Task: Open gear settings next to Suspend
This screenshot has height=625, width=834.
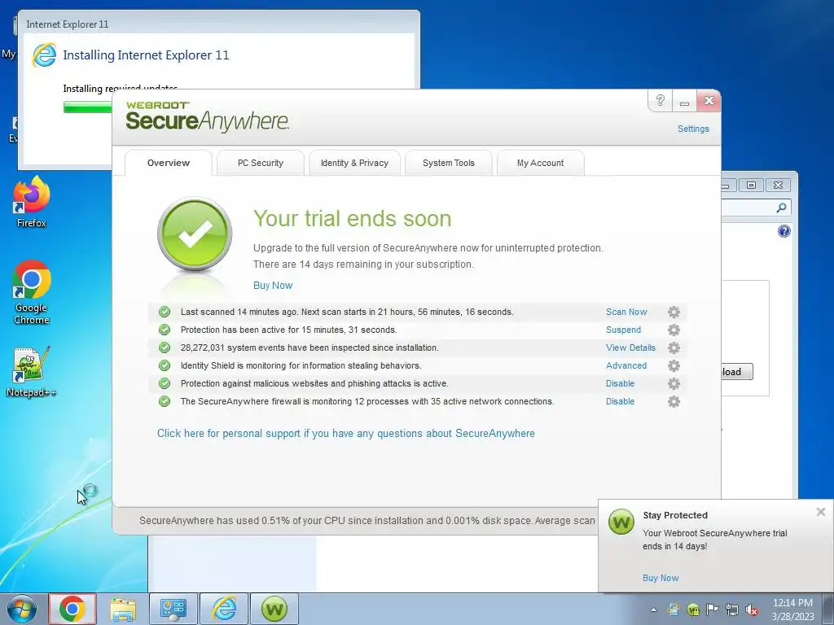Action: click(x=674, y=330)
